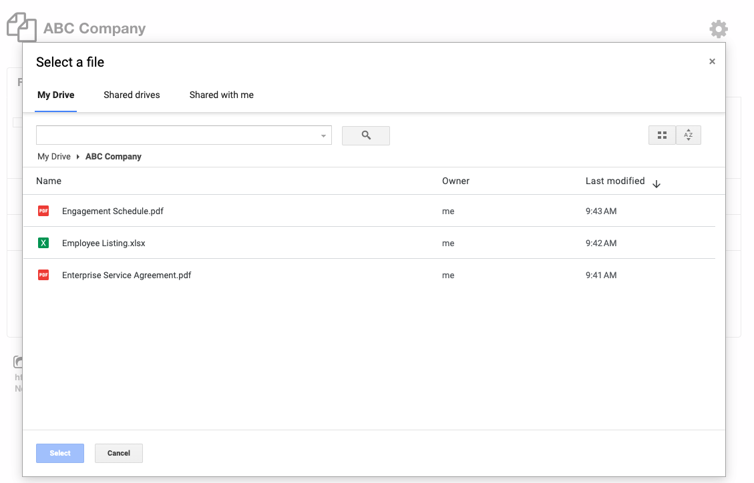754x483 pixels.
Task: Click the Cancel button
Action: click(x=119, y=453)
